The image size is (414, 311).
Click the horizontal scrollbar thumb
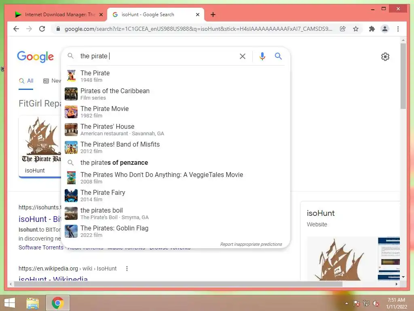[x=178, y=284]
